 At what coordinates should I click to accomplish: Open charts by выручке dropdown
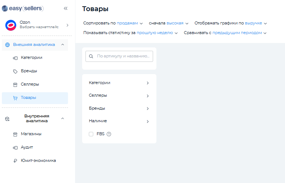point(230,23)
